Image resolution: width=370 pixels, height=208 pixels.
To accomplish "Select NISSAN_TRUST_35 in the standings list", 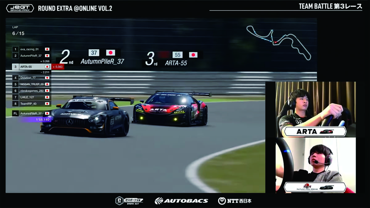I will point(32,84).
